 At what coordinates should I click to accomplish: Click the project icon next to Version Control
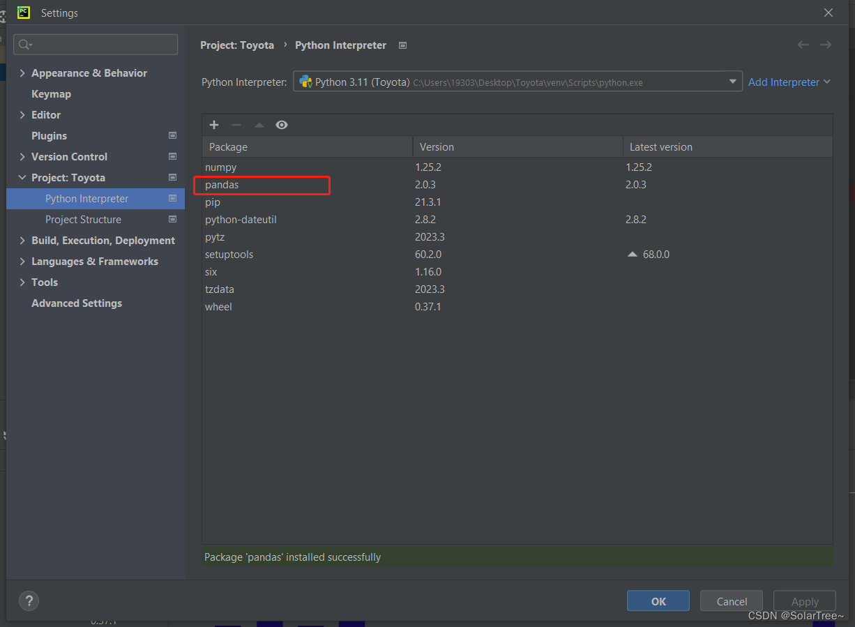point(172,156)
